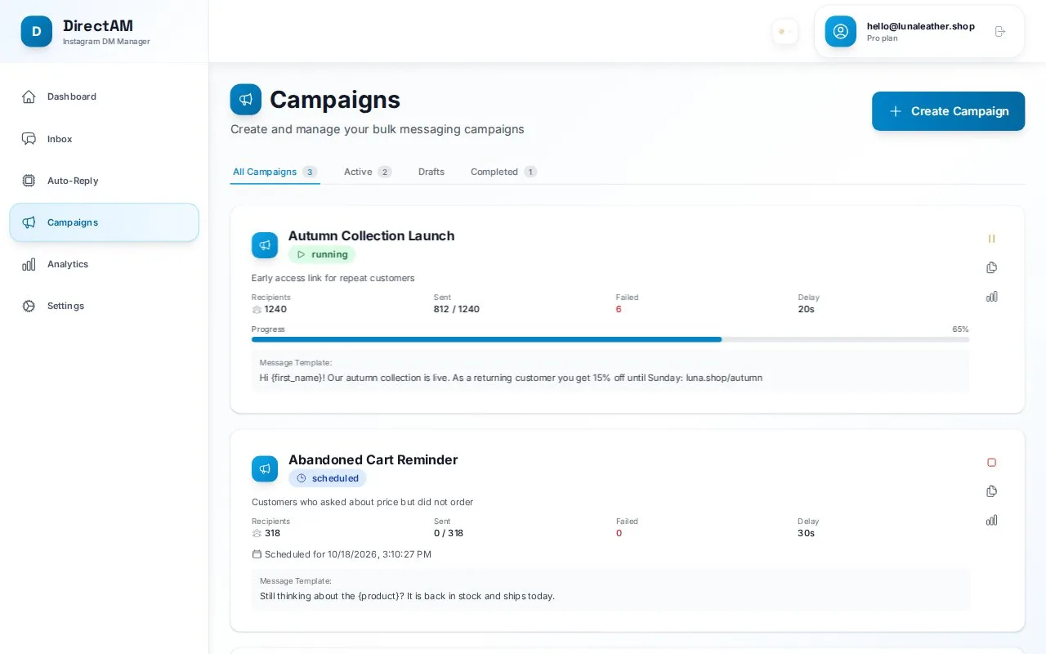Image resolution: width=1046 pixels, height=654 pixels.
Task: Duplicate the Autumn Collection Launch campaign
Action: (991, 267)
